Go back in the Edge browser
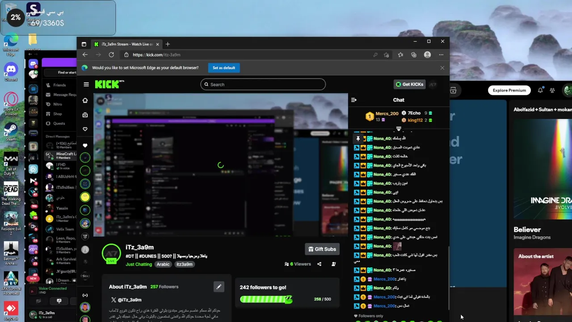Screen dimensions: 572x322 [x=85, y=55]
